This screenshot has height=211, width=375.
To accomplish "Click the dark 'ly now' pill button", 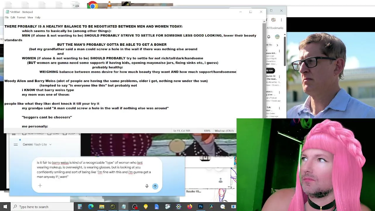I will tap(270, 70).
